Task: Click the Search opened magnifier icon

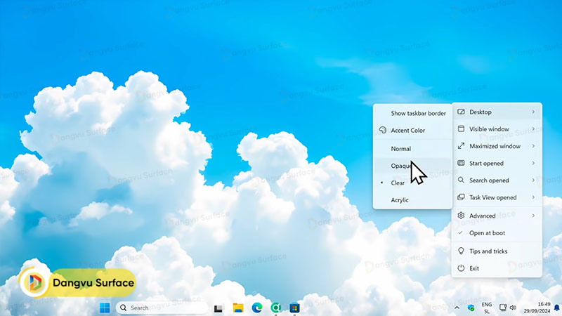Action: (461, 180)
